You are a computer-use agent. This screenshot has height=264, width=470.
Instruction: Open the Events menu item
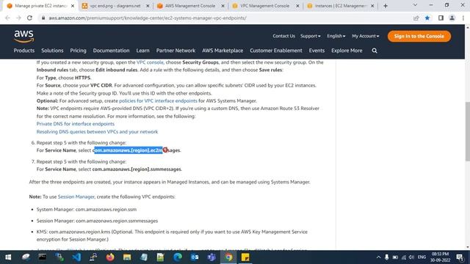click(x=317, y=51)
